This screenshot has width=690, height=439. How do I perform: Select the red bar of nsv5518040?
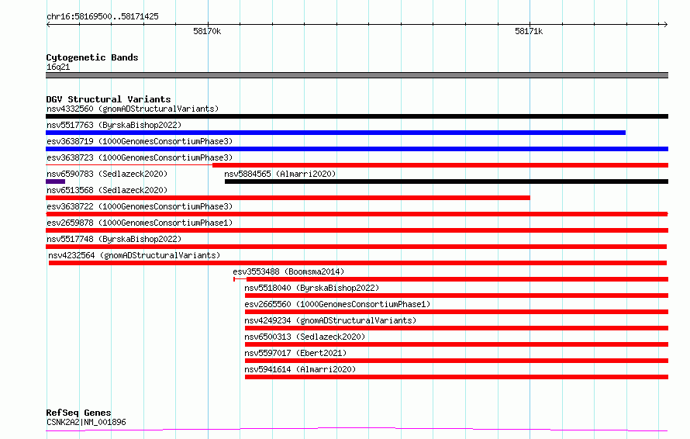(x=457, y=296)
